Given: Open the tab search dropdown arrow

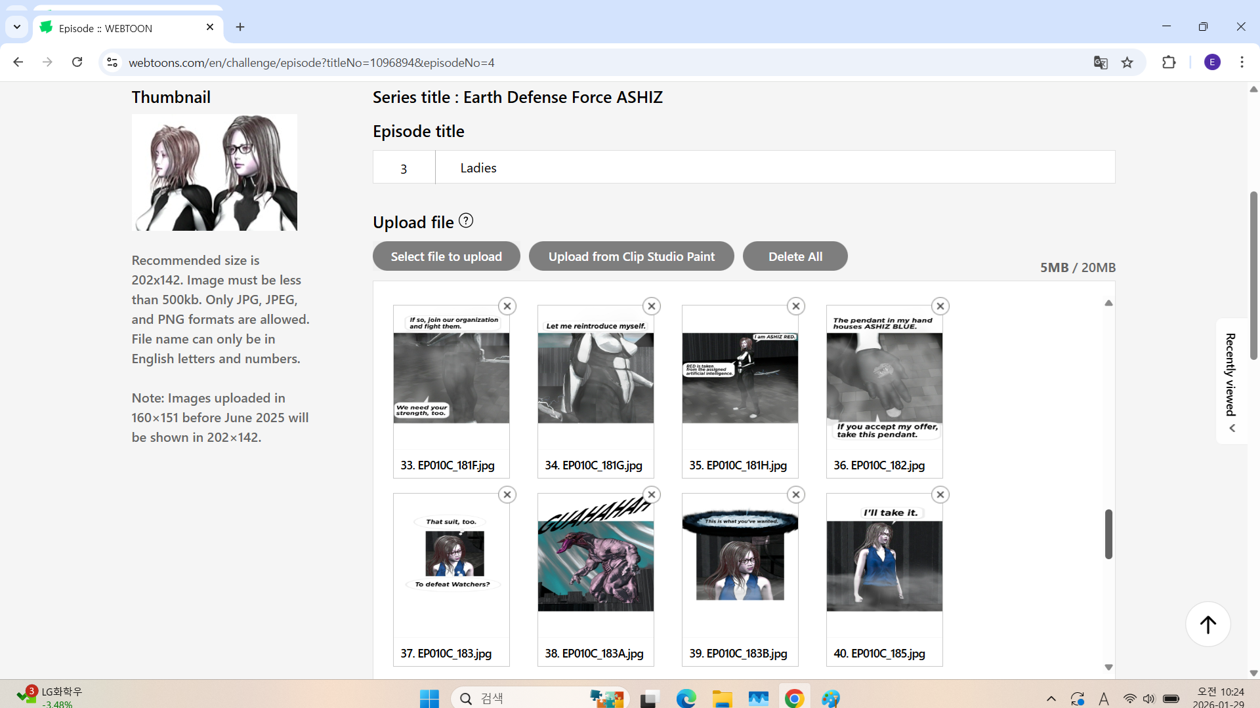Looking at the screenshot, I should 17,27.
